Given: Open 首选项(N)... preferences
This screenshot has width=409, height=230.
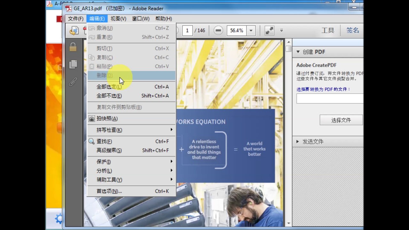Looking at the screenshot, I should point(131,191).
